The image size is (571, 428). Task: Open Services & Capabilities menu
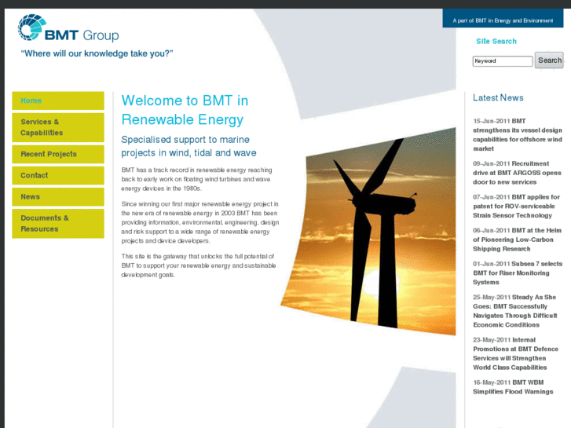tap(58, 127)
